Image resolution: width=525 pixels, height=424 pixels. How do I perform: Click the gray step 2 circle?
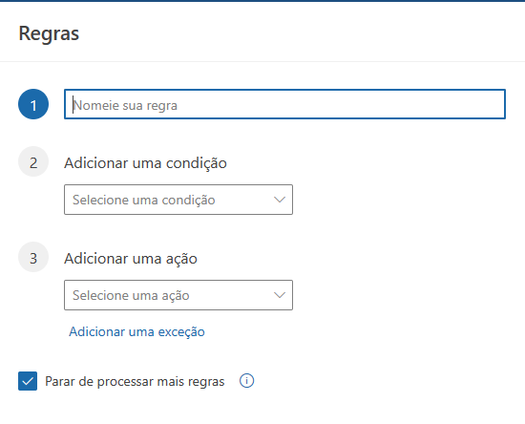[33, 161]
